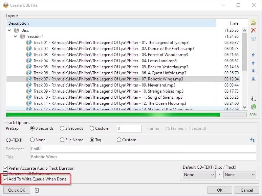
Task: Move selected track down one position
Action: [x=253, y=71]
